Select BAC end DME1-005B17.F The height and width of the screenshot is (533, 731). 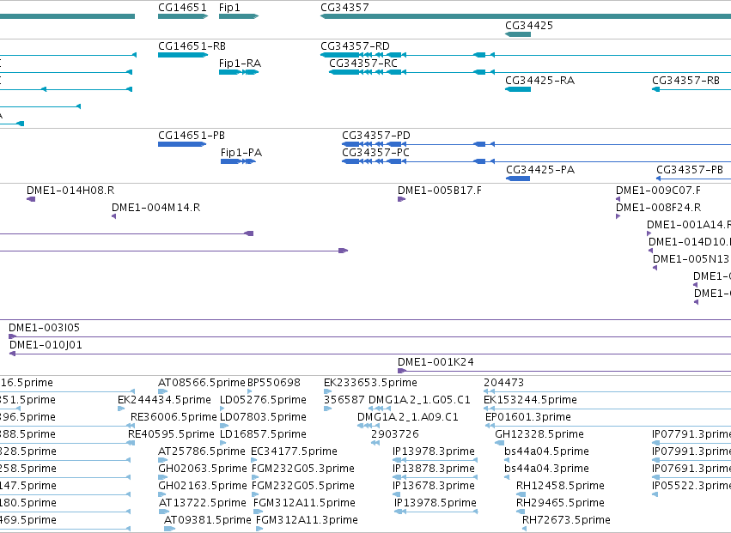440,191
